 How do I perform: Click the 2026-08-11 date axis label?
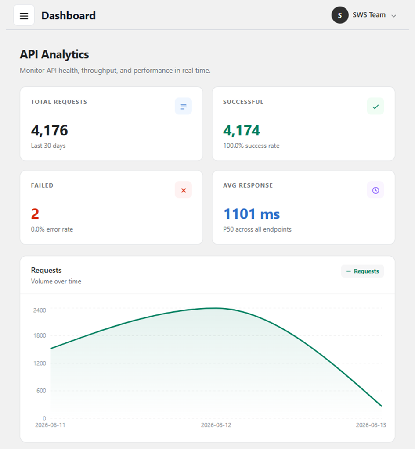(x=50, y=425)
